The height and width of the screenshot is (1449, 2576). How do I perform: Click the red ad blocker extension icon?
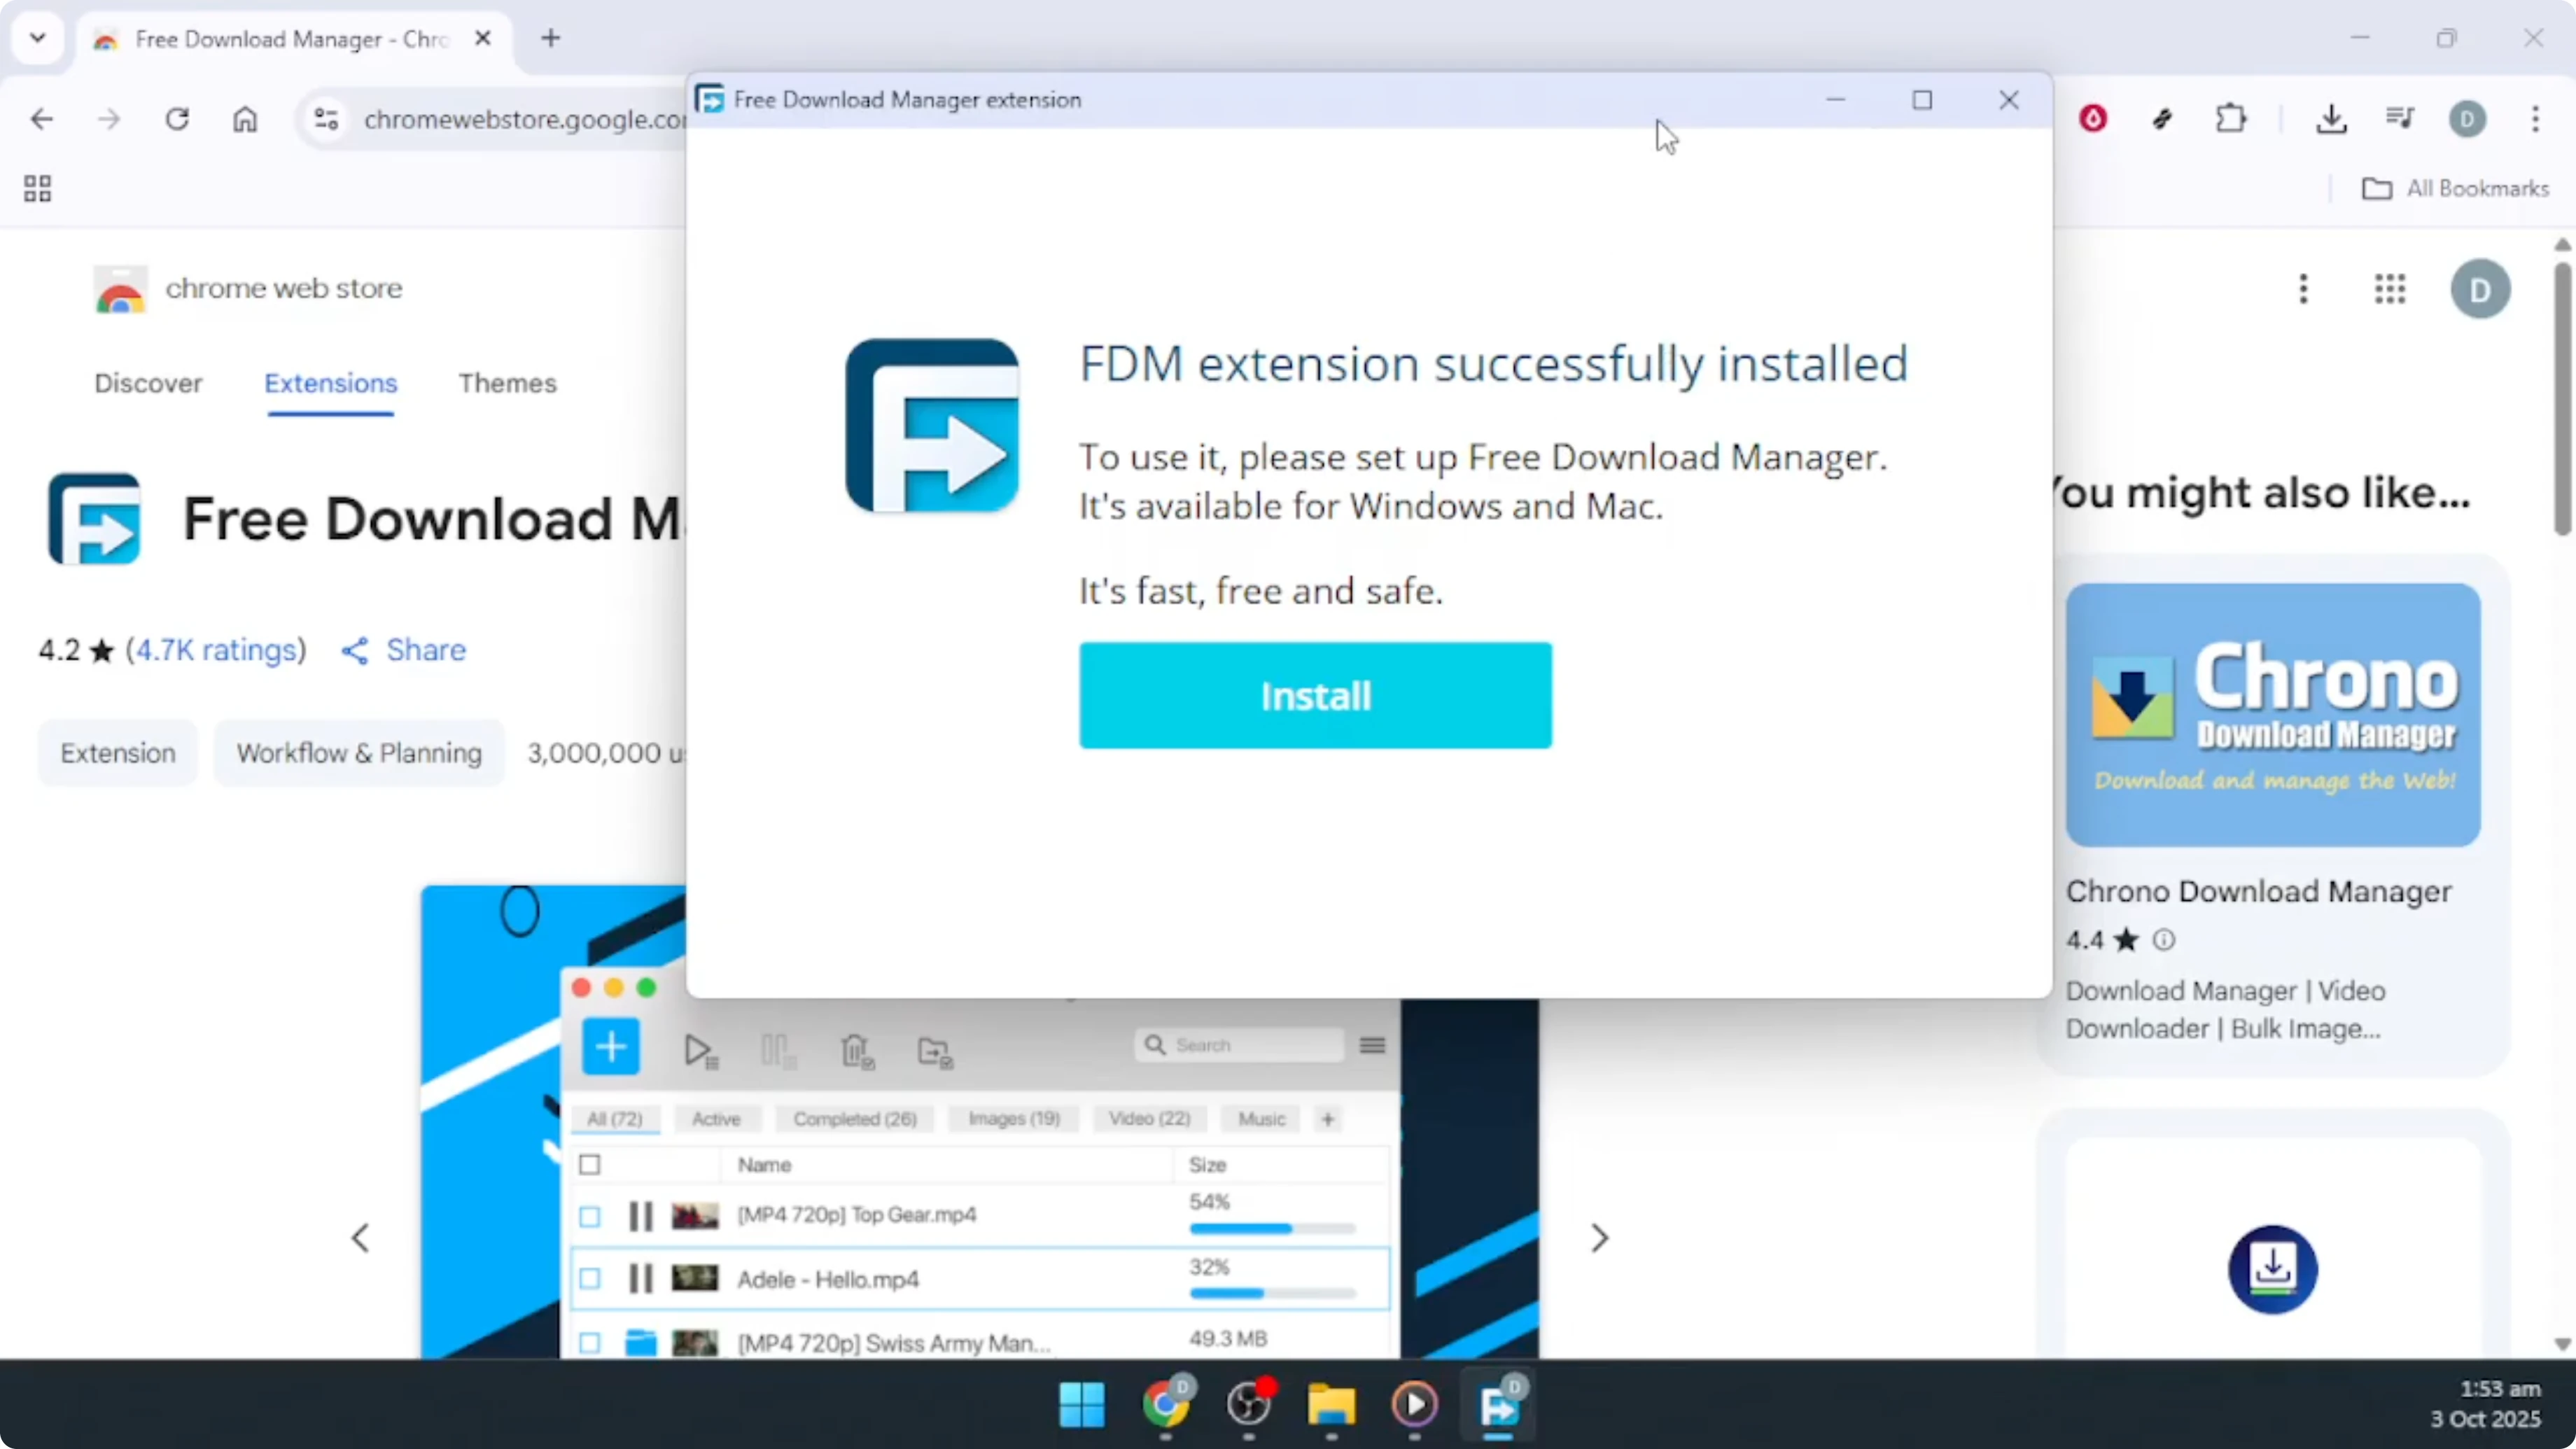coord(2094,119)
